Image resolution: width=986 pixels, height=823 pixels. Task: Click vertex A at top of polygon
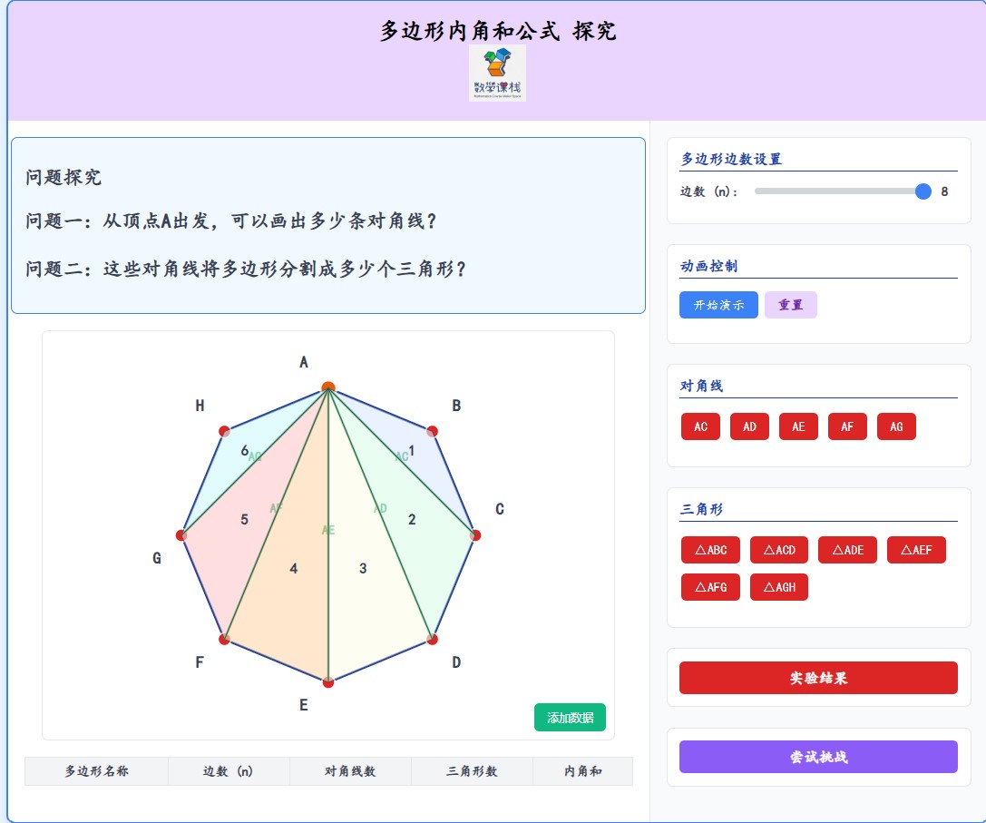tap(327, 385)
